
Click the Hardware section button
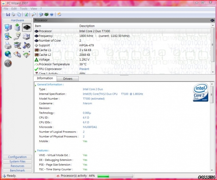17,20
